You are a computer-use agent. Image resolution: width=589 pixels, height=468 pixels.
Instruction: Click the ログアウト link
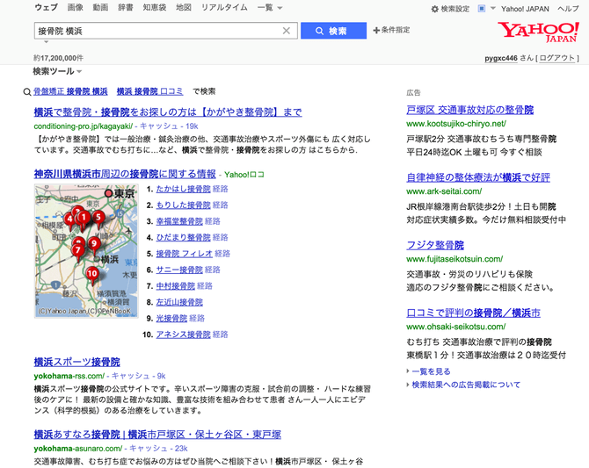pyautogui.click(x=558, y=57)
